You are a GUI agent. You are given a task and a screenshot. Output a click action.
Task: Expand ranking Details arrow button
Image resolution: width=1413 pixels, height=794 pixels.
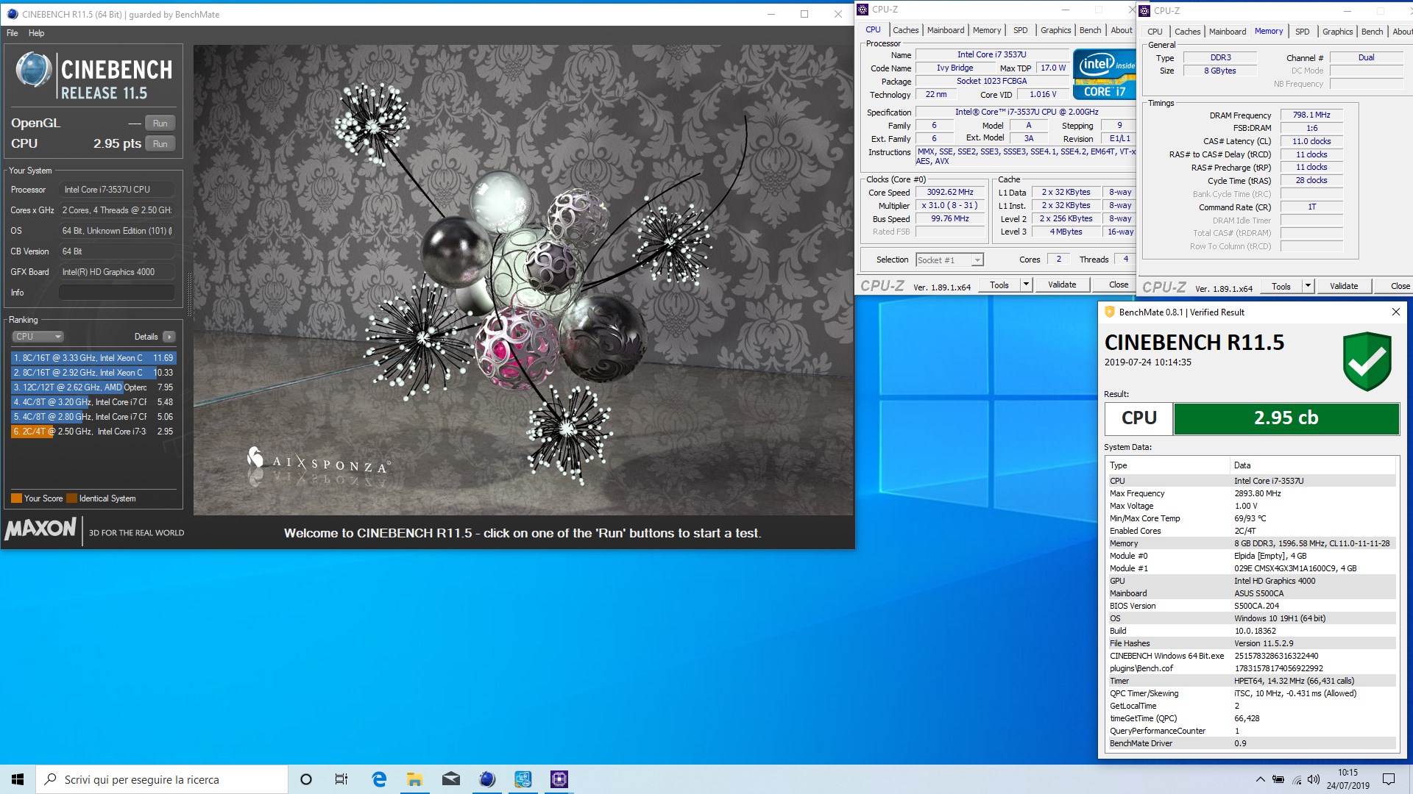point(169,337)
